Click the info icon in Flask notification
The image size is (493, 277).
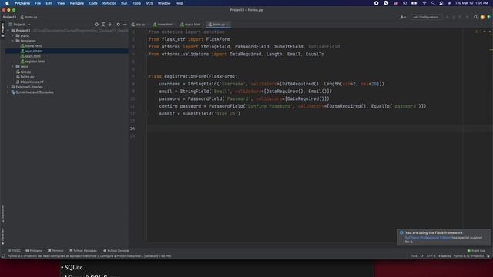[401, 232]
